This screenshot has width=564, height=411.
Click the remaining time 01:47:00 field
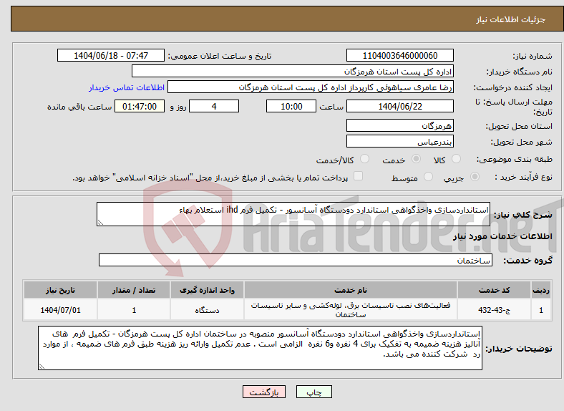[140, 106]
